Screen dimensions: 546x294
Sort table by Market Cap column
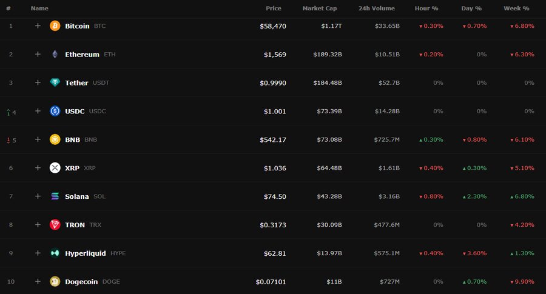[x=319, y=8]
